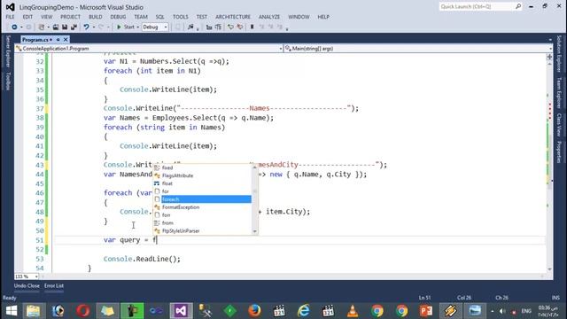Open the TEST menu
Image resolution: width=567 pixels, height=319 pixels.
202,17
